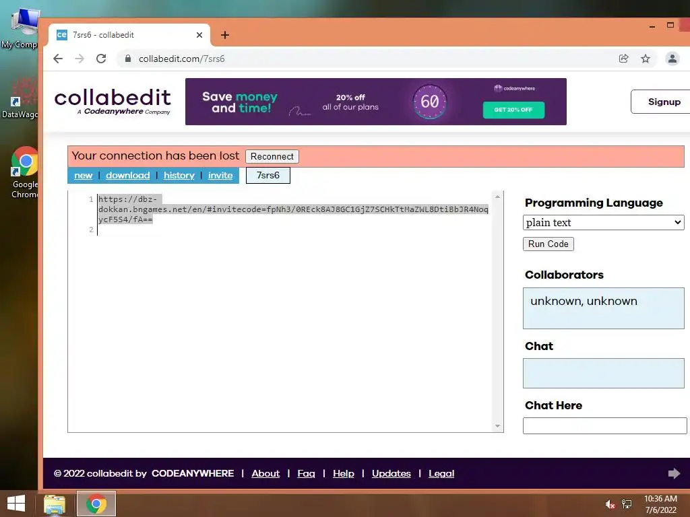Screen dimensions: 690x517
Task: Open the Updates footer link
Action: 391,473
